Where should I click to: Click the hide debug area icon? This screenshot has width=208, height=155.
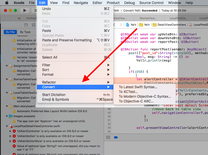108,137
